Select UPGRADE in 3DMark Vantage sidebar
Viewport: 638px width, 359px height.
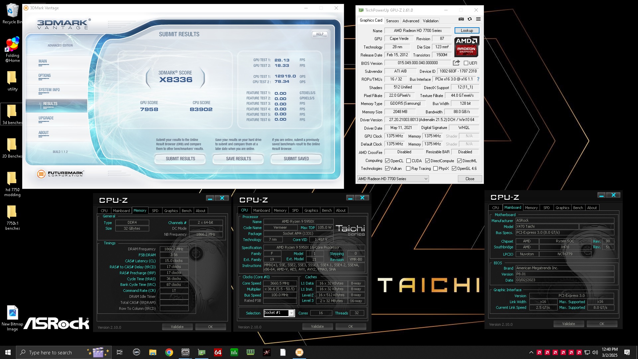tap(46, 118)
